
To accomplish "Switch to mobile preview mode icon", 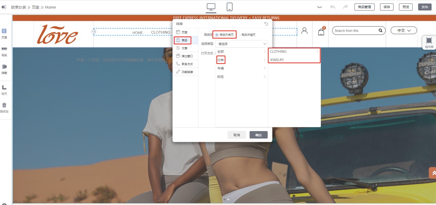I will point(230,7).
